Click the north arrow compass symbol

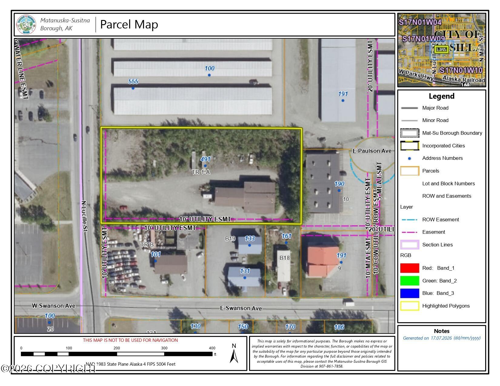pos(234,356)
